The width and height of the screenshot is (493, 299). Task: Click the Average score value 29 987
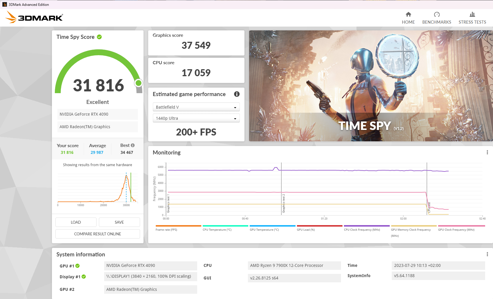pyautogui.click(x=97, y=152)
